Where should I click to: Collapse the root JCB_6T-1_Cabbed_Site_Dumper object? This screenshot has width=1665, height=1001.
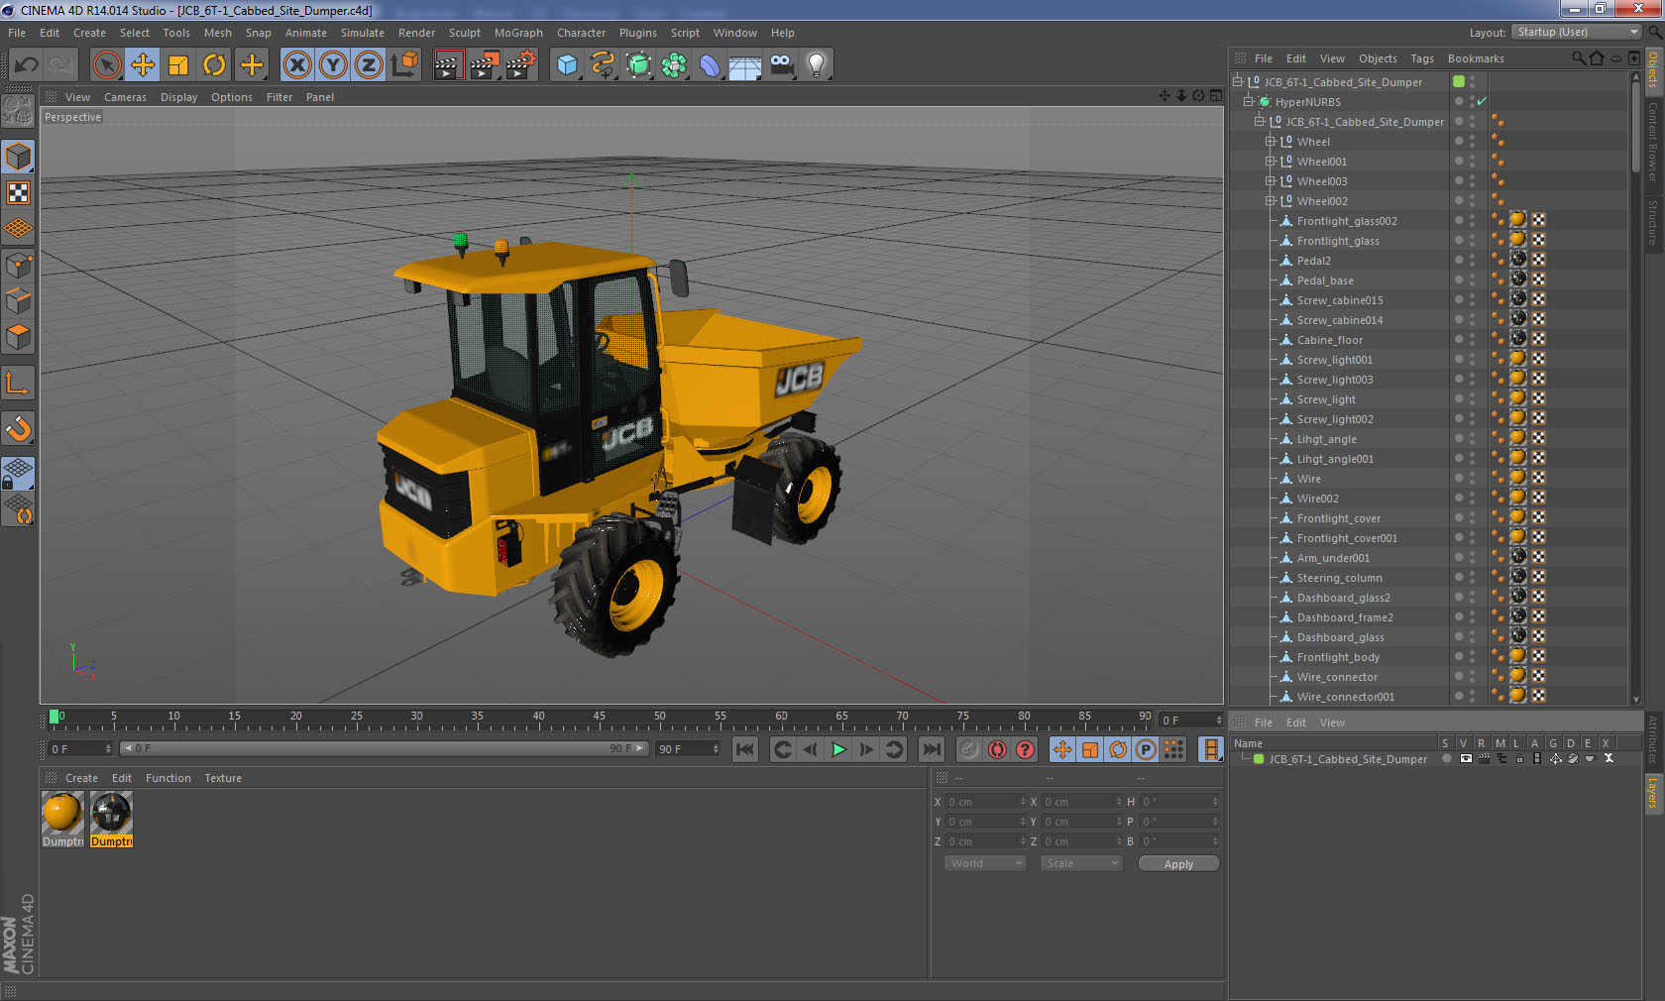(1238, 82)
